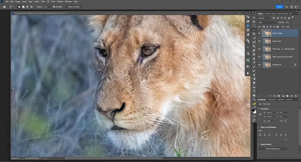Click the Share button

tap(279, 7)
